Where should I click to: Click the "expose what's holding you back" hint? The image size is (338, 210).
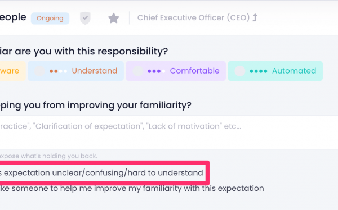point(48,156)
